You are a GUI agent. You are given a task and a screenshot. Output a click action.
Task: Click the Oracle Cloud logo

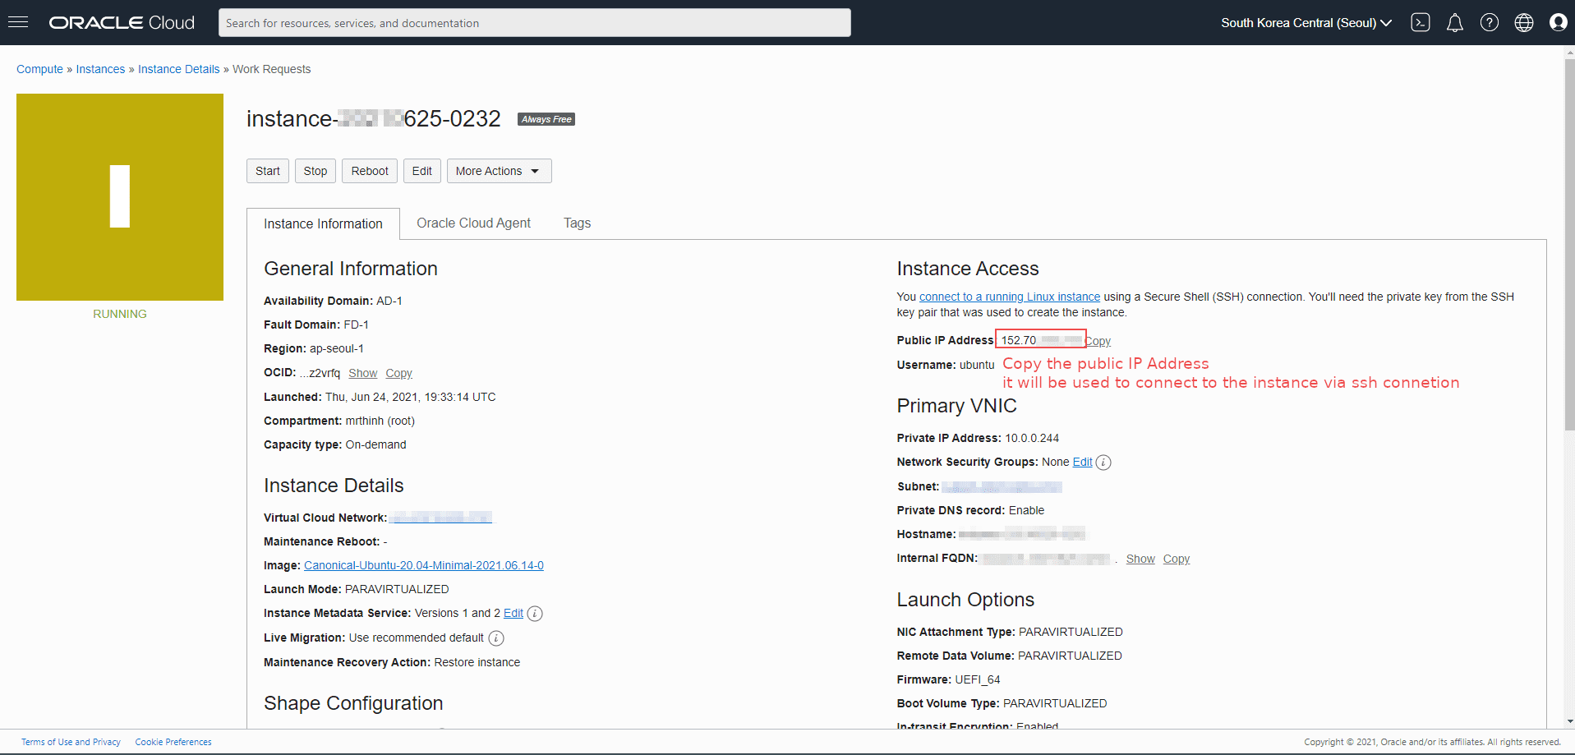click(122, 23)
